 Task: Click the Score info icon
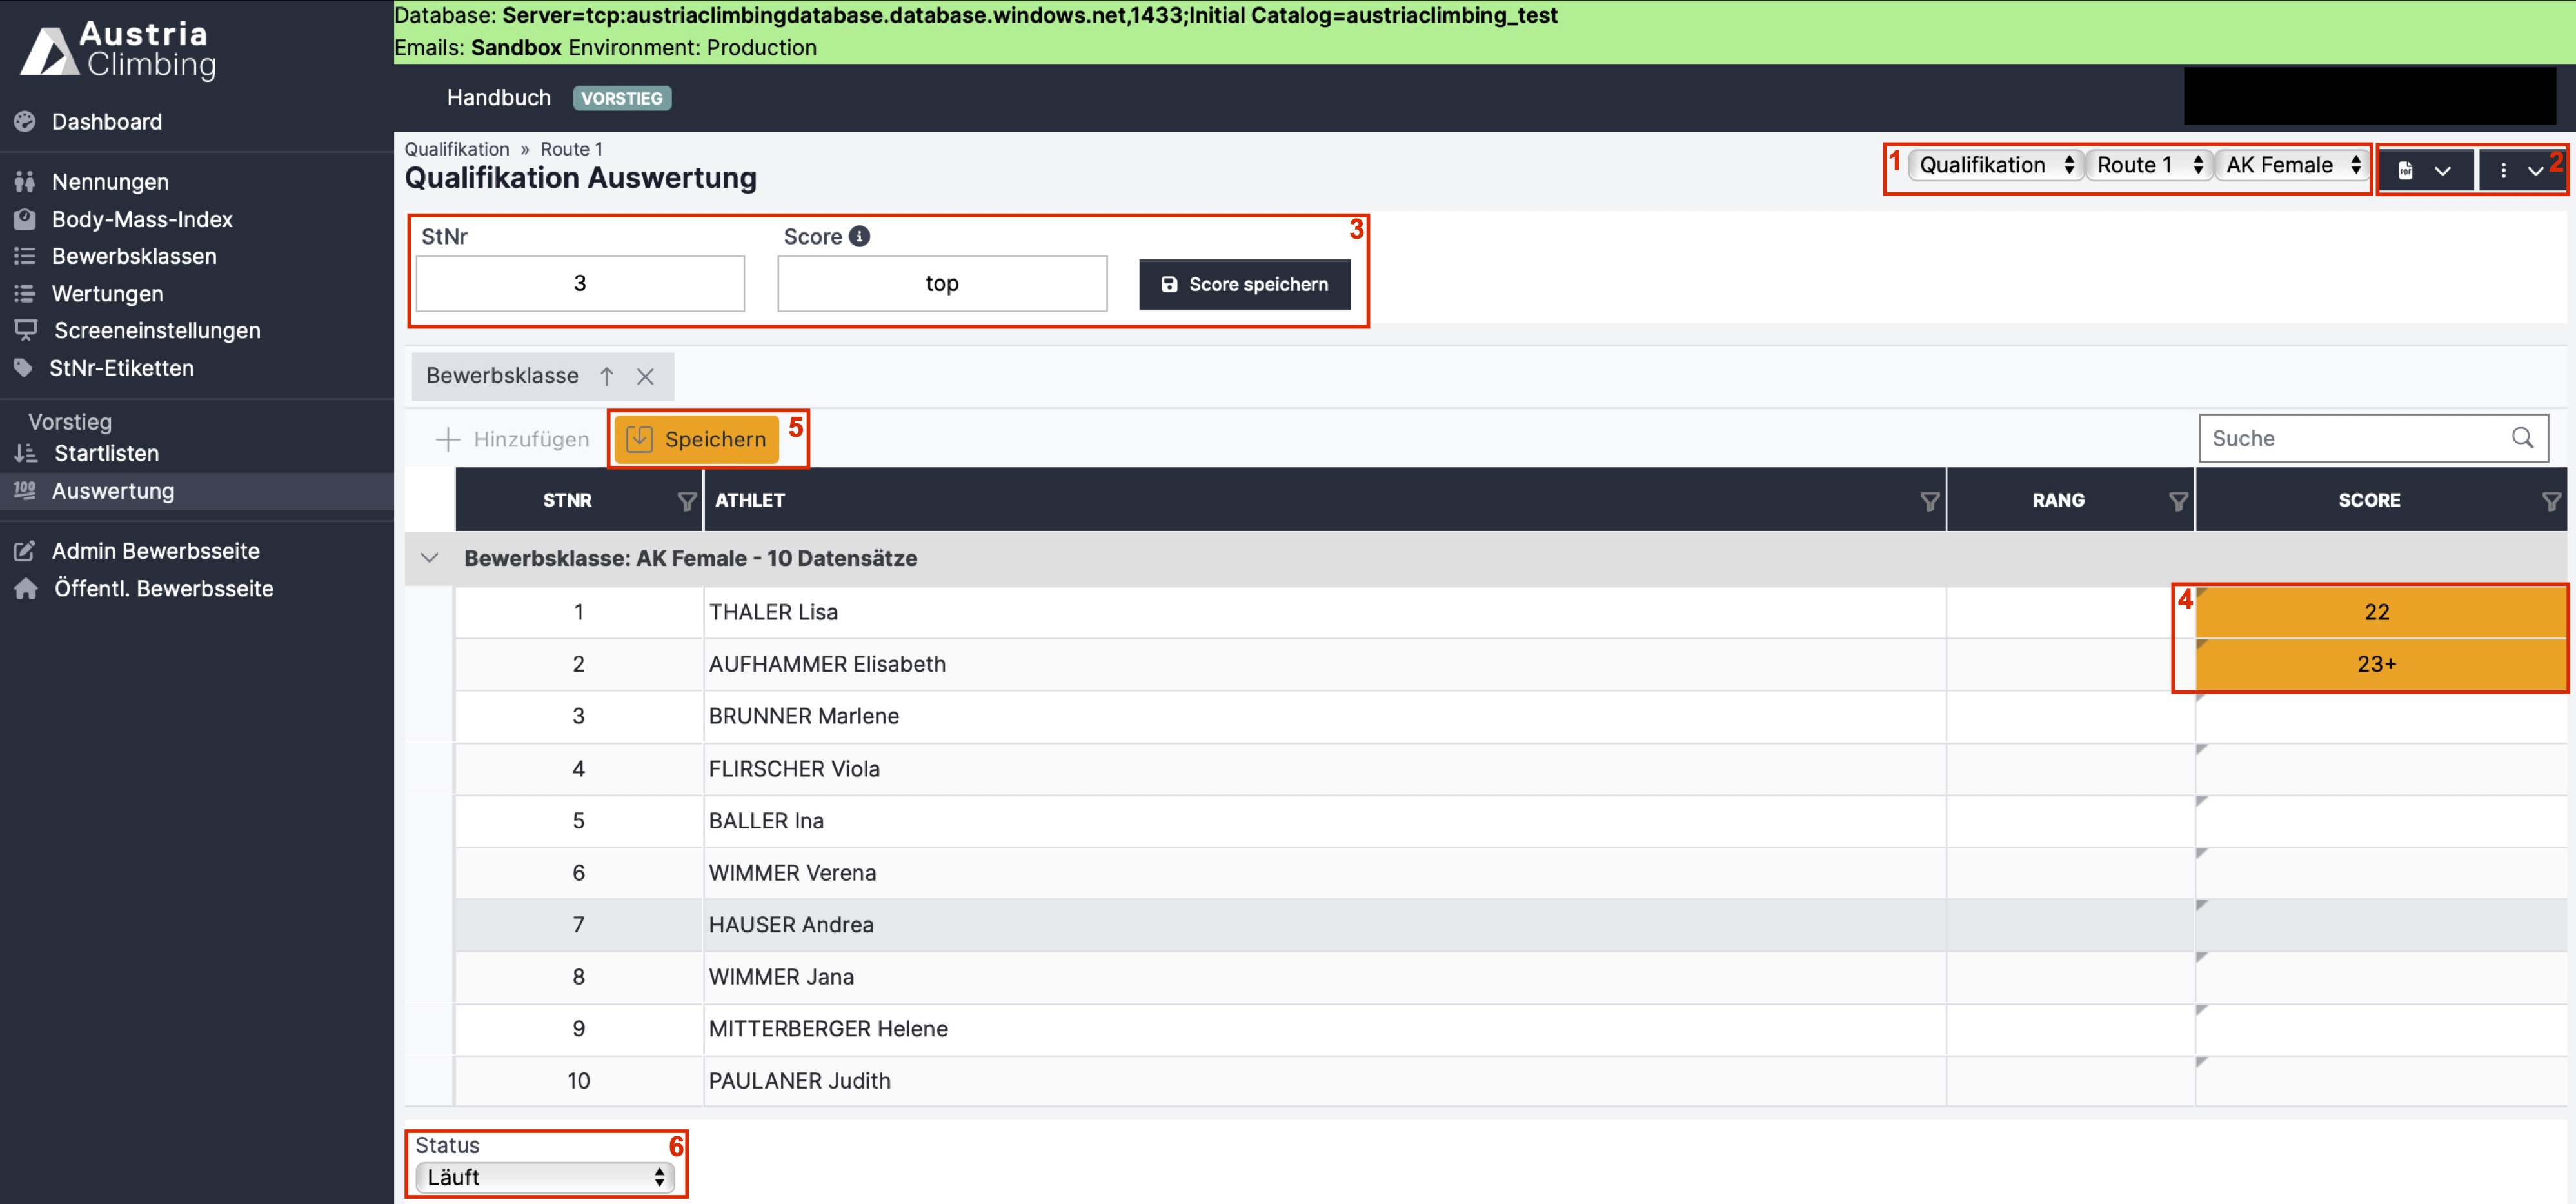tap(859, 236)
